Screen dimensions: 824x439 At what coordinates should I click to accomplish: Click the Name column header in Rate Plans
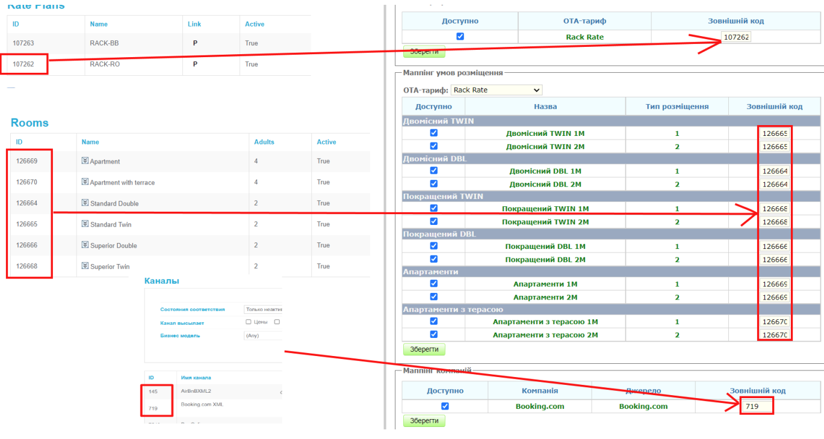[x=99, y=24]
